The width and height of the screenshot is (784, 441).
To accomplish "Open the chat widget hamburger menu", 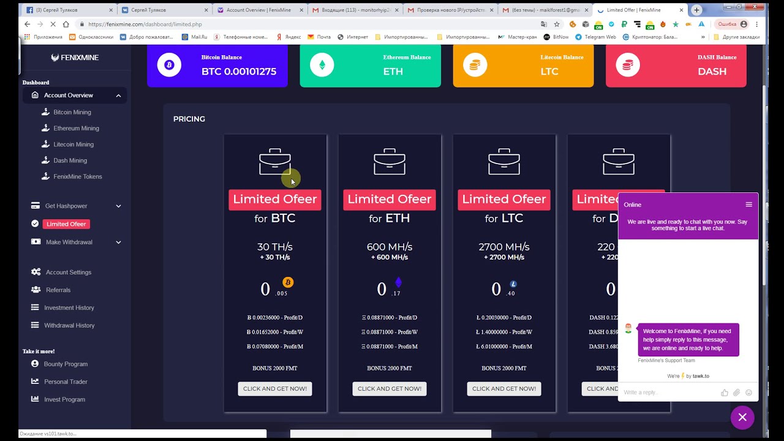I will [748, 205].
